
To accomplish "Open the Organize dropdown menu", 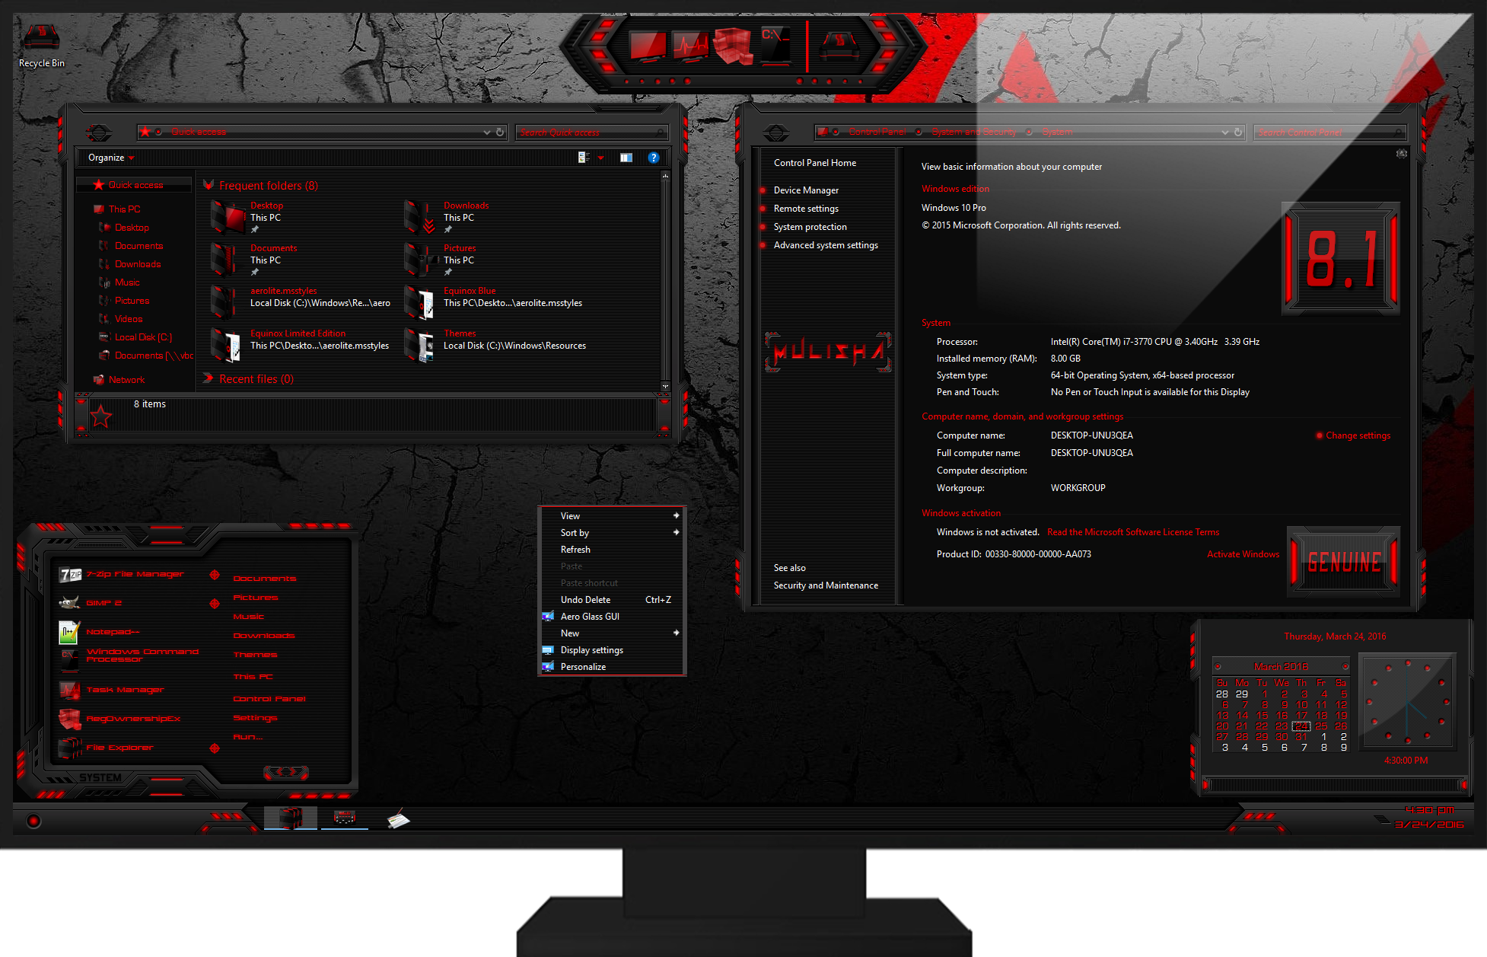I will (x=111, y=158).
